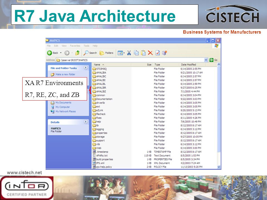Paste with the clipboard icon

click(144, 53)
